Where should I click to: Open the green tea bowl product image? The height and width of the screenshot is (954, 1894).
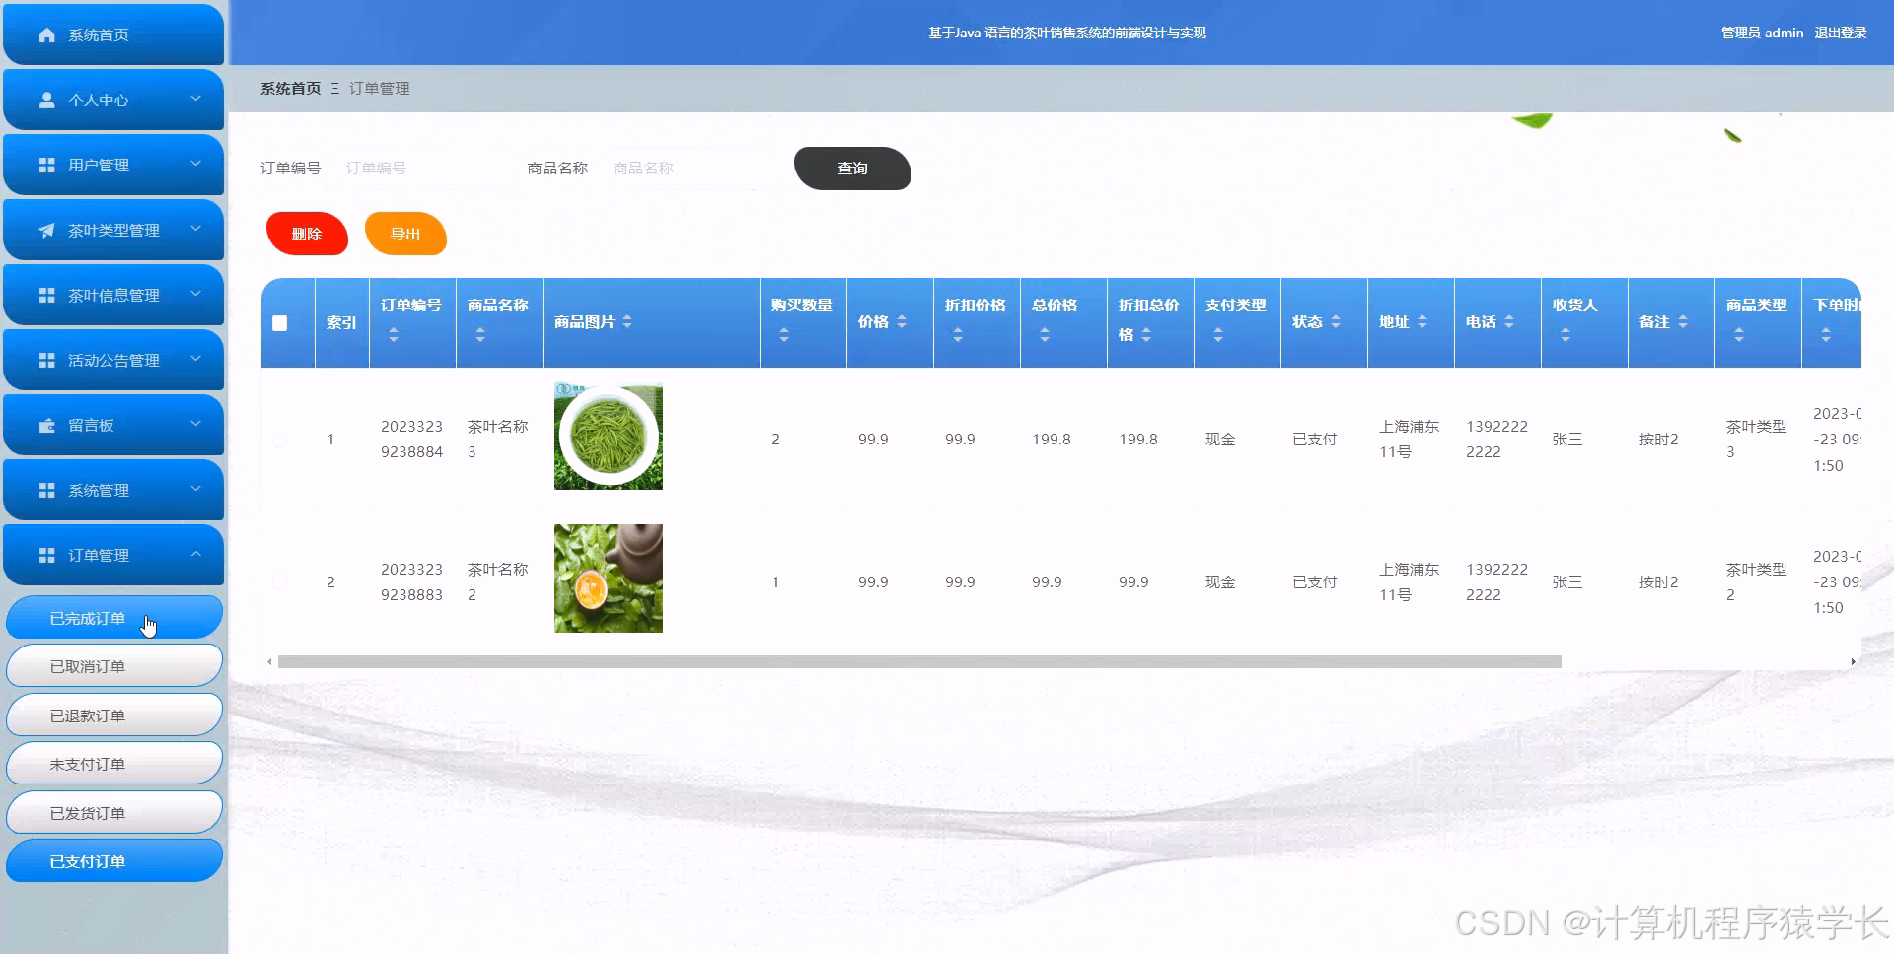[609, 436]
